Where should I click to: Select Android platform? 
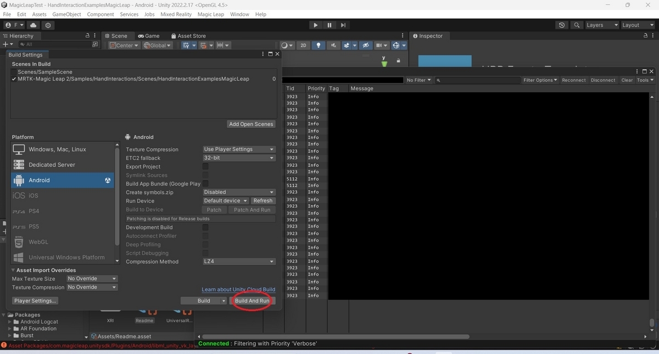tap(63, 180)
